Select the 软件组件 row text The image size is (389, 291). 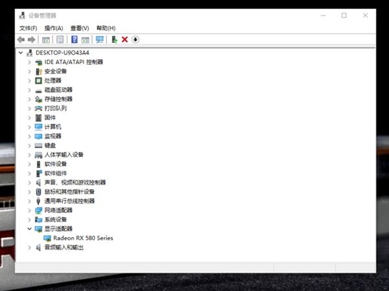click(56, 173)
